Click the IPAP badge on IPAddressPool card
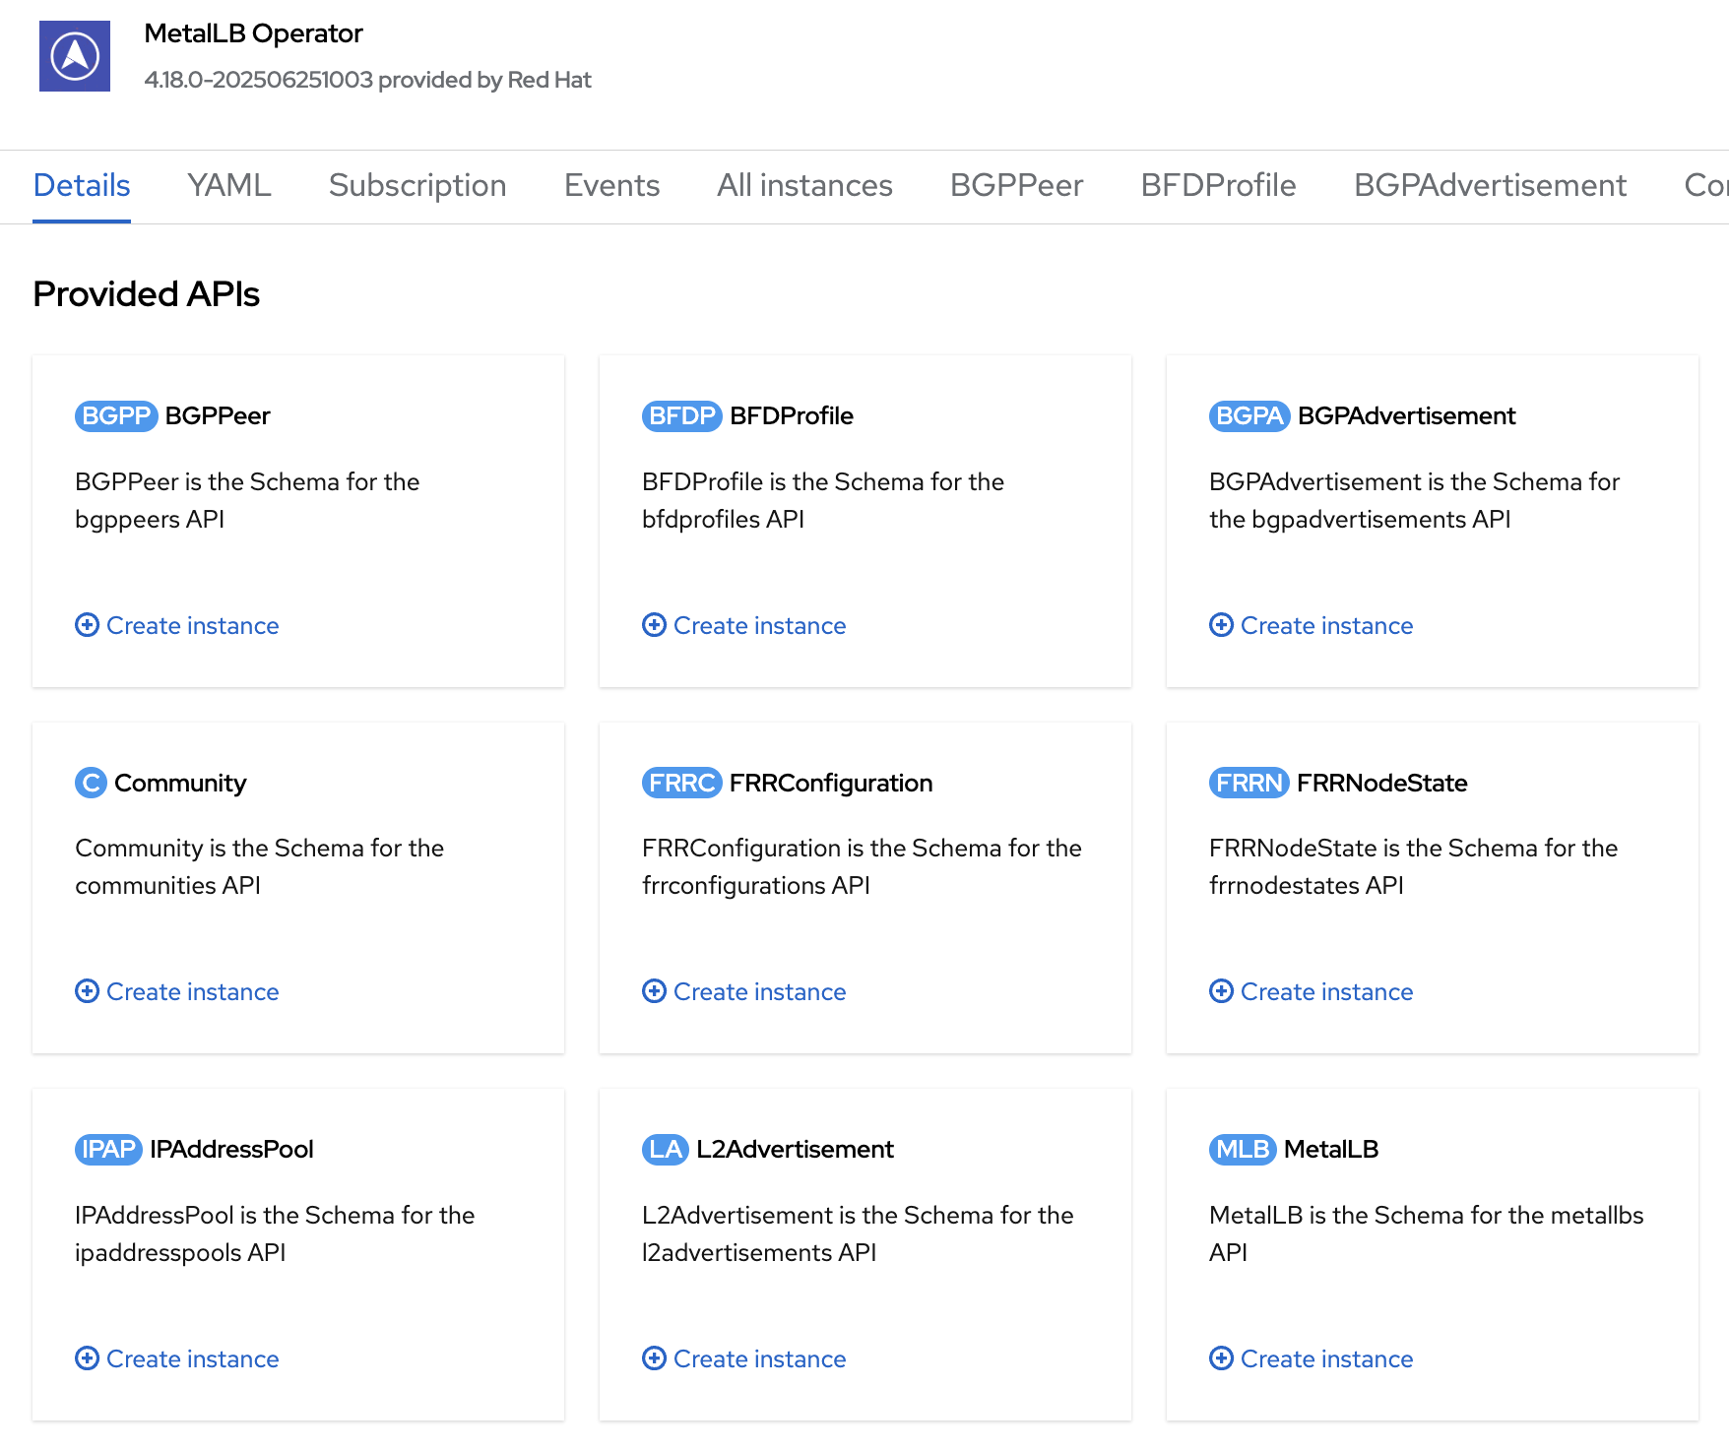Viewport: 1729px width, 1451px height. coord(108,1149)
